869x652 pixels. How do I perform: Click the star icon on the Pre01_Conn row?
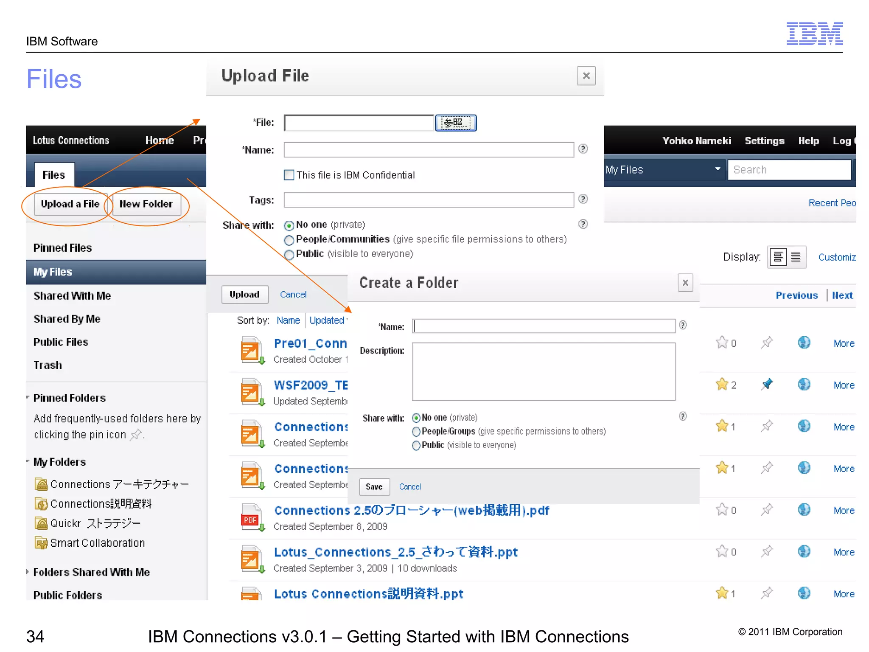point(722,342)
